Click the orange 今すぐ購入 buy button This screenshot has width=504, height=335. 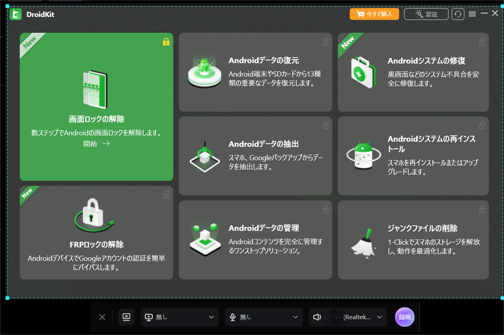tap(374, 14)
